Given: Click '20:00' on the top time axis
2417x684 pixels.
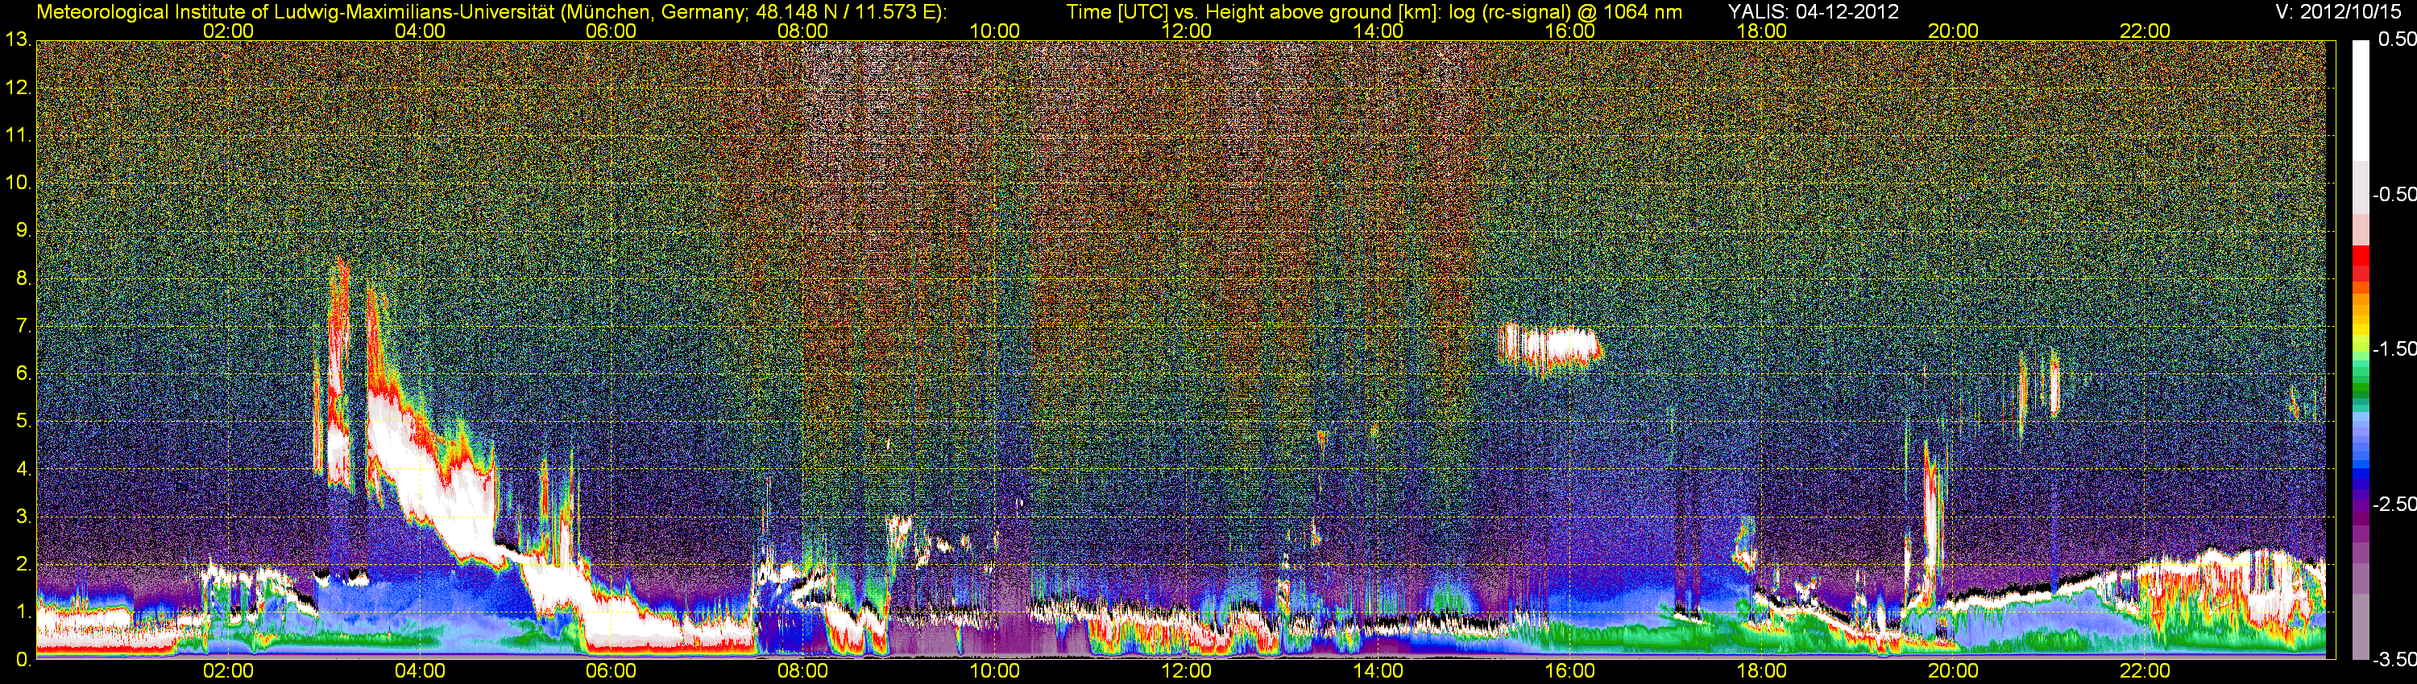Looking at the screenshot, I should point(1954,31).
